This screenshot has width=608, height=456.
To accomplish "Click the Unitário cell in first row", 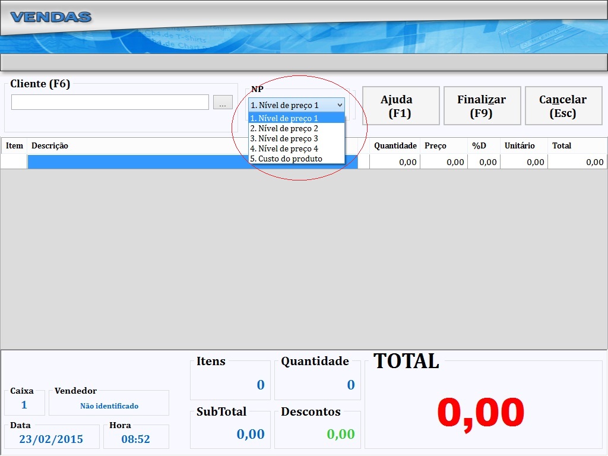I will (x=524, y=161).
